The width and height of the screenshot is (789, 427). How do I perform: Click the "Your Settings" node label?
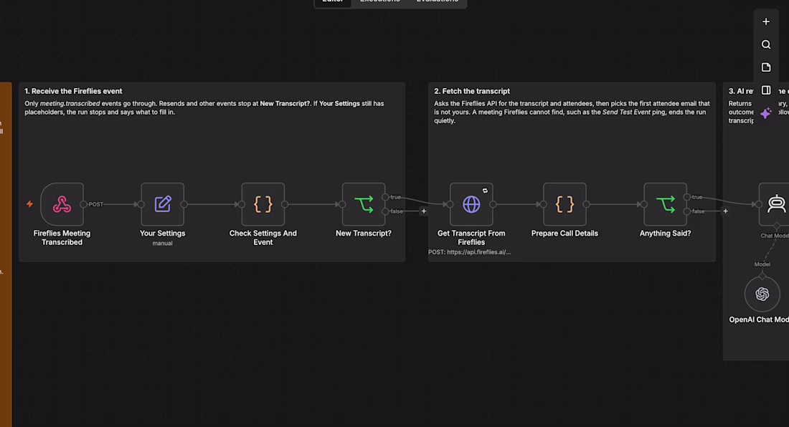coord(163,233)
